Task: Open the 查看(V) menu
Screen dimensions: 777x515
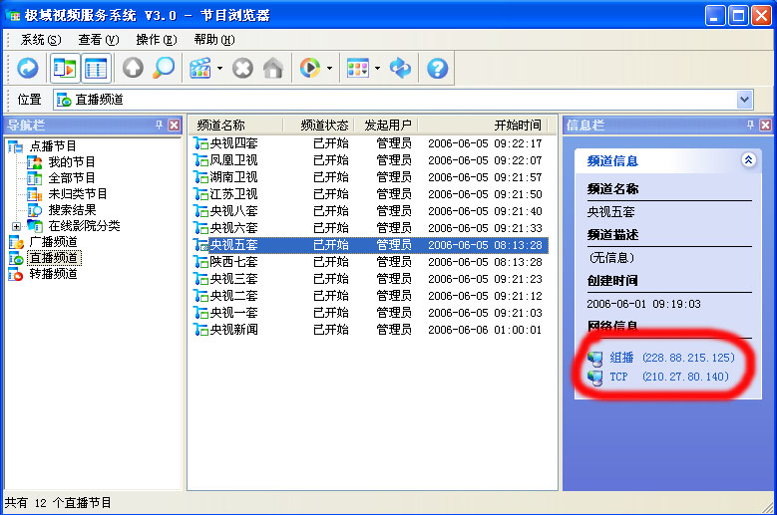Action: 98,40
